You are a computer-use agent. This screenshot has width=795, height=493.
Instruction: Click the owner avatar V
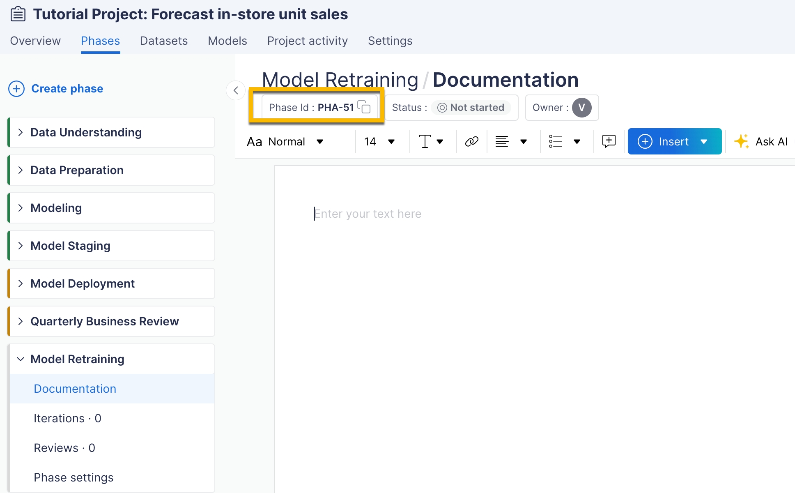(581, 108)
